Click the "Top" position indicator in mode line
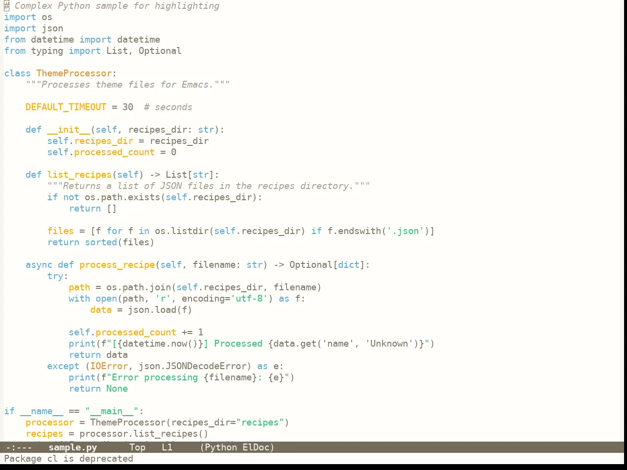This screenshot has height=470, width=627. click(x=137, y=447)
